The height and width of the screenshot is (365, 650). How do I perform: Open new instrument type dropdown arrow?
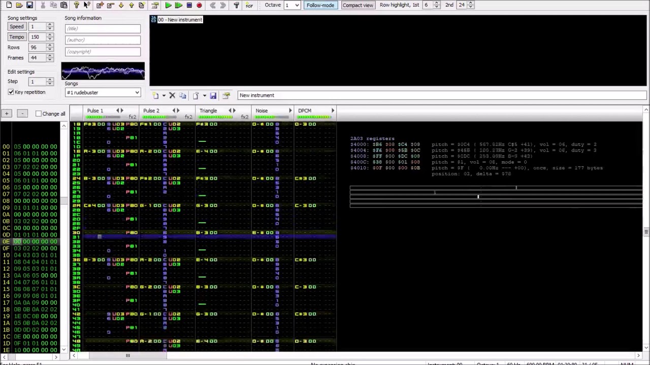(x=164, y=95)
